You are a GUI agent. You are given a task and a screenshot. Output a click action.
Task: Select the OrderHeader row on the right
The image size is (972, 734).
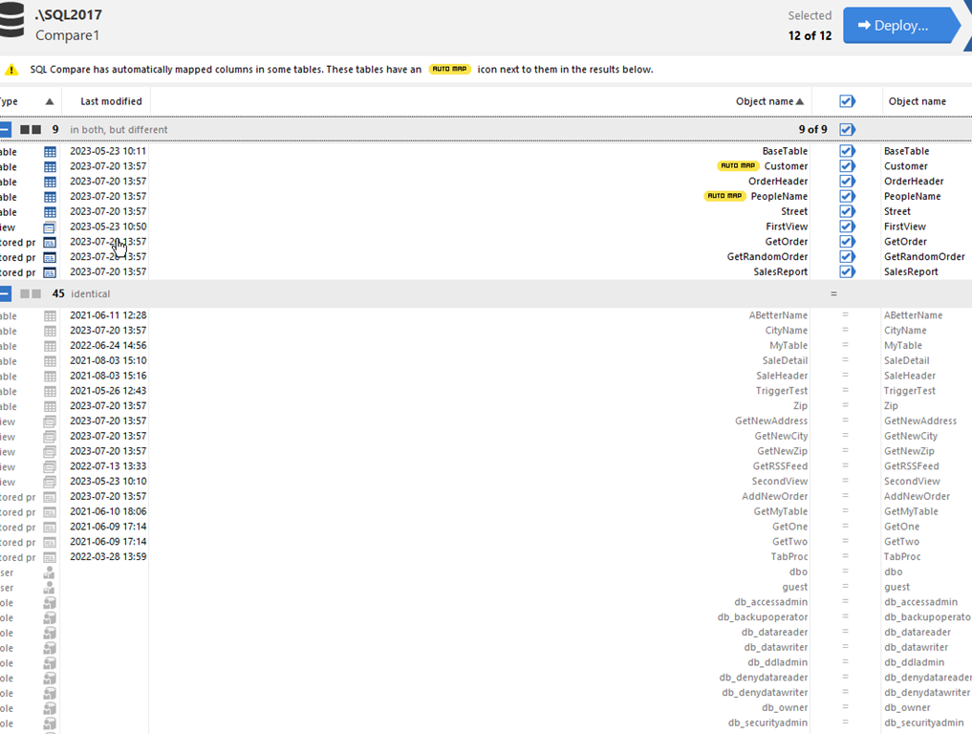tap(913, 182)
